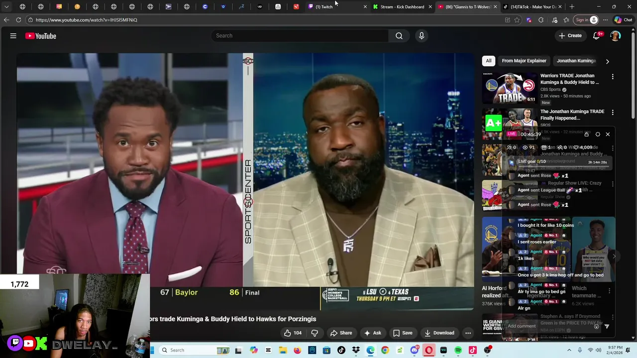This screenshot has width=637, height=358.
Task: Open the browser tab list dropdown
Action: tap(6, 7)
